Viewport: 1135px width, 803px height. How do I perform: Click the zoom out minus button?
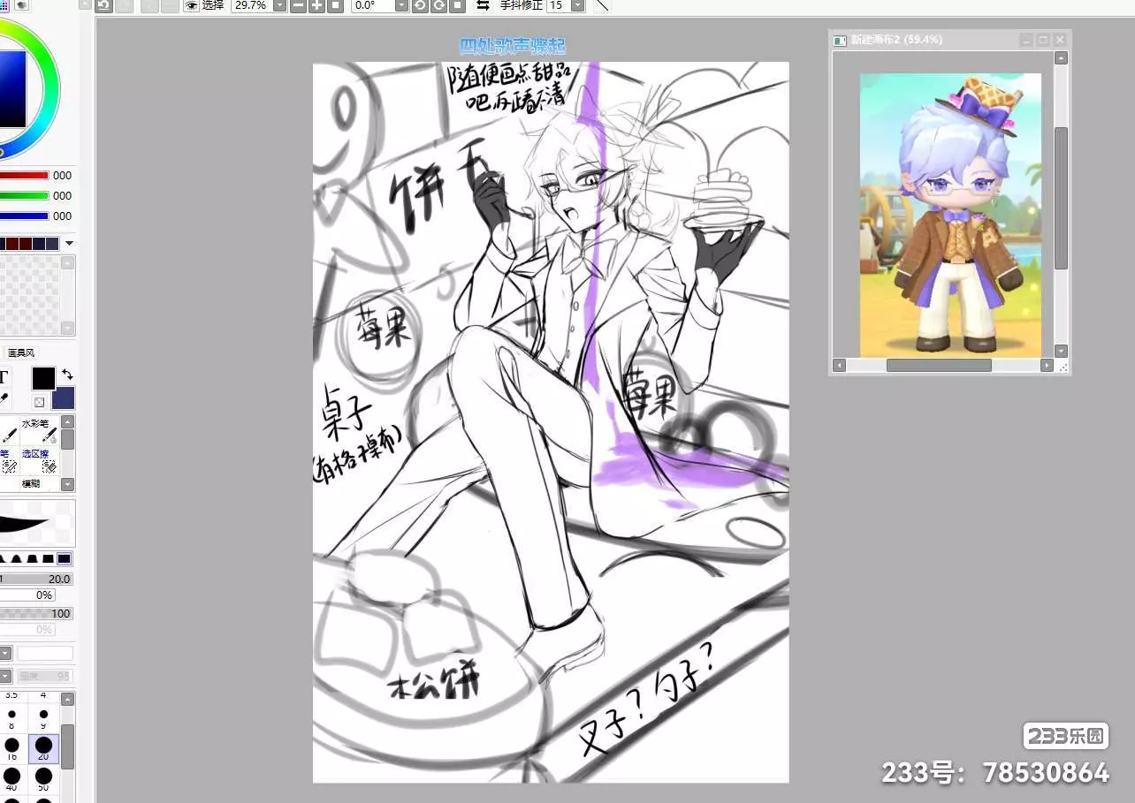coord(298,5)
